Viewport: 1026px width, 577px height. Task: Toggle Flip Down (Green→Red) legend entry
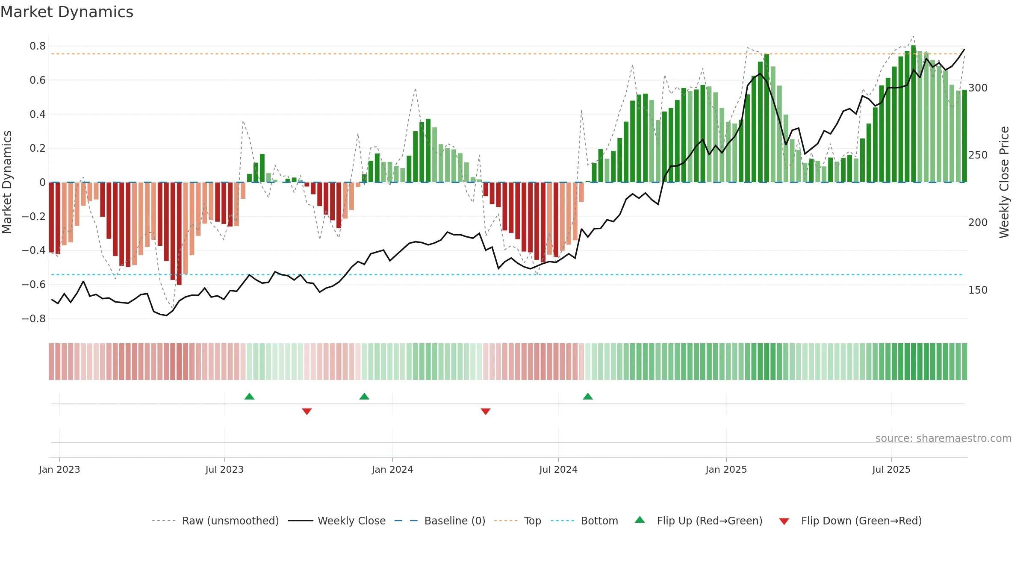pos(850,521)
